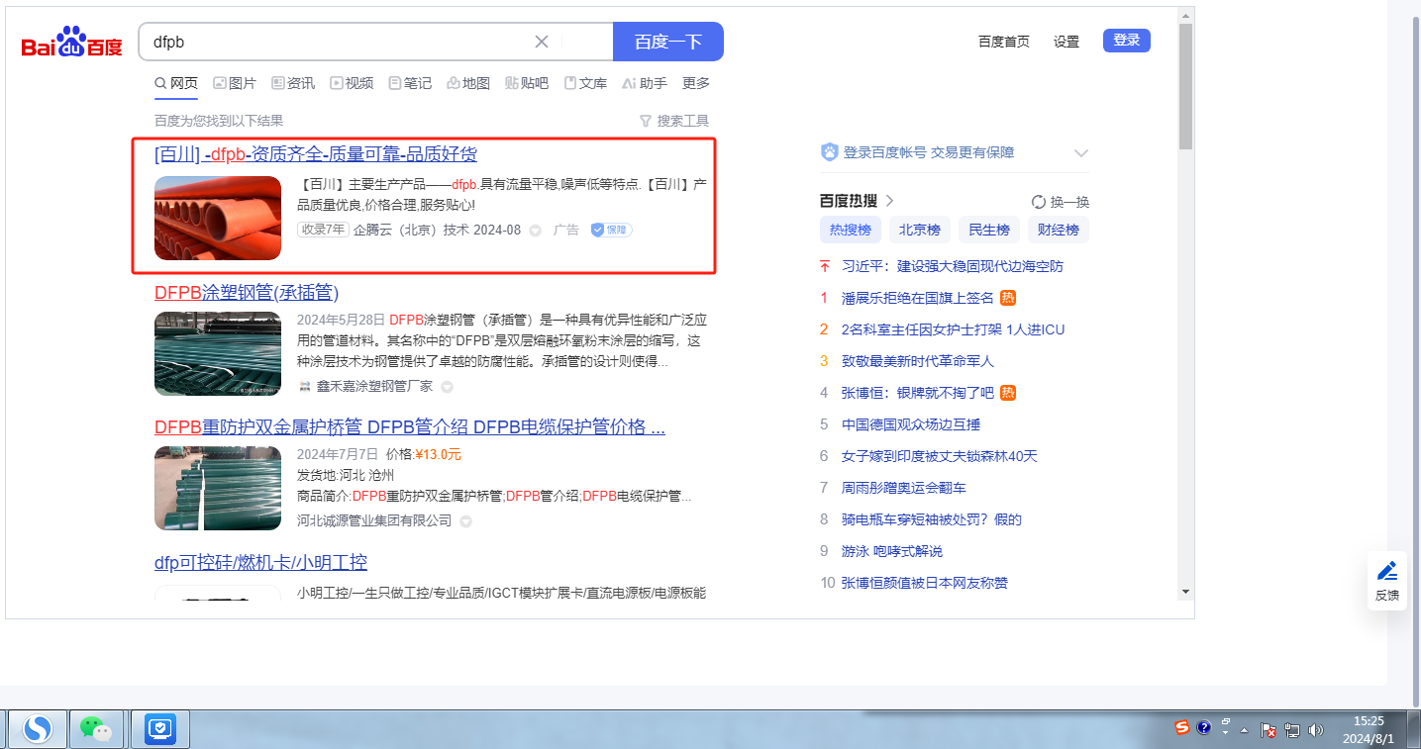1421x749 pixels.
Task: Switch to the 北京榜 hot list tab
Action: [920, 230]
